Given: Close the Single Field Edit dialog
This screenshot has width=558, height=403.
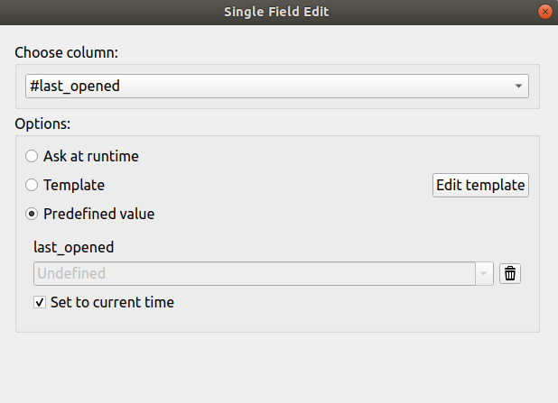Looking at the screenshot, I should point(544,12).
